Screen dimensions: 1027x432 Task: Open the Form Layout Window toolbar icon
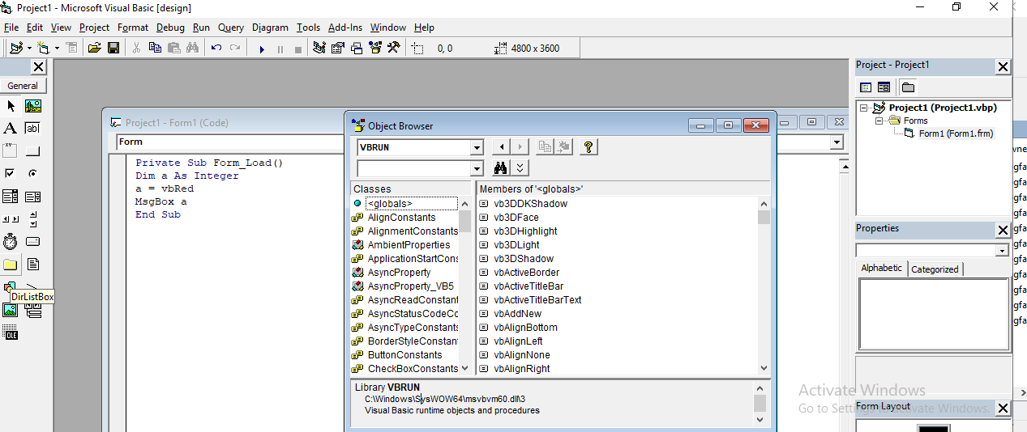point(357,49)
